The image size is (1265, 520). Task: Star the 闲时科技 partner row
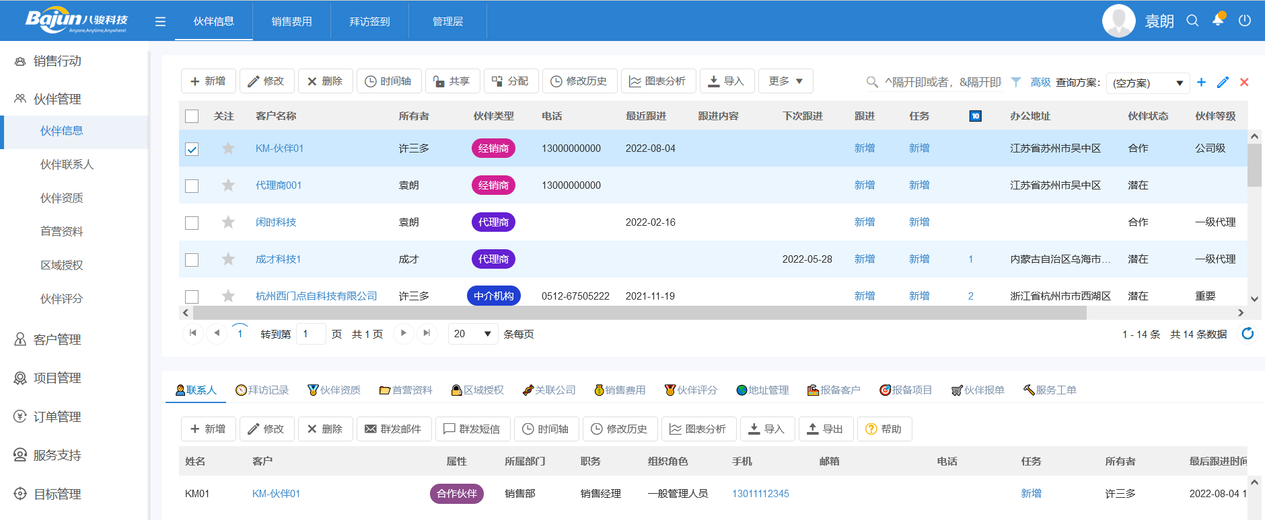(x=228, y=222)
